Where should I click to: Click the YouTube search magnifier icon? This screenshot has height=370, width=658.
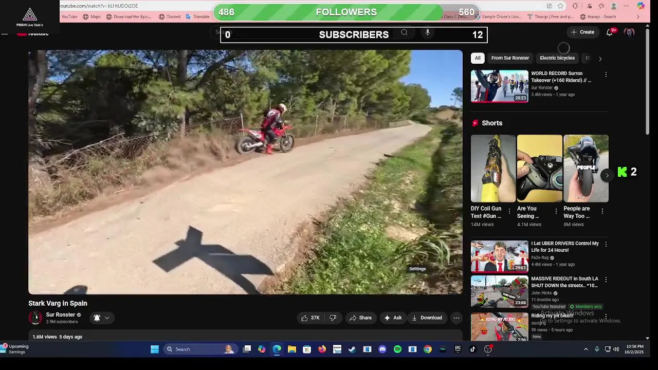tap(405, 32)
